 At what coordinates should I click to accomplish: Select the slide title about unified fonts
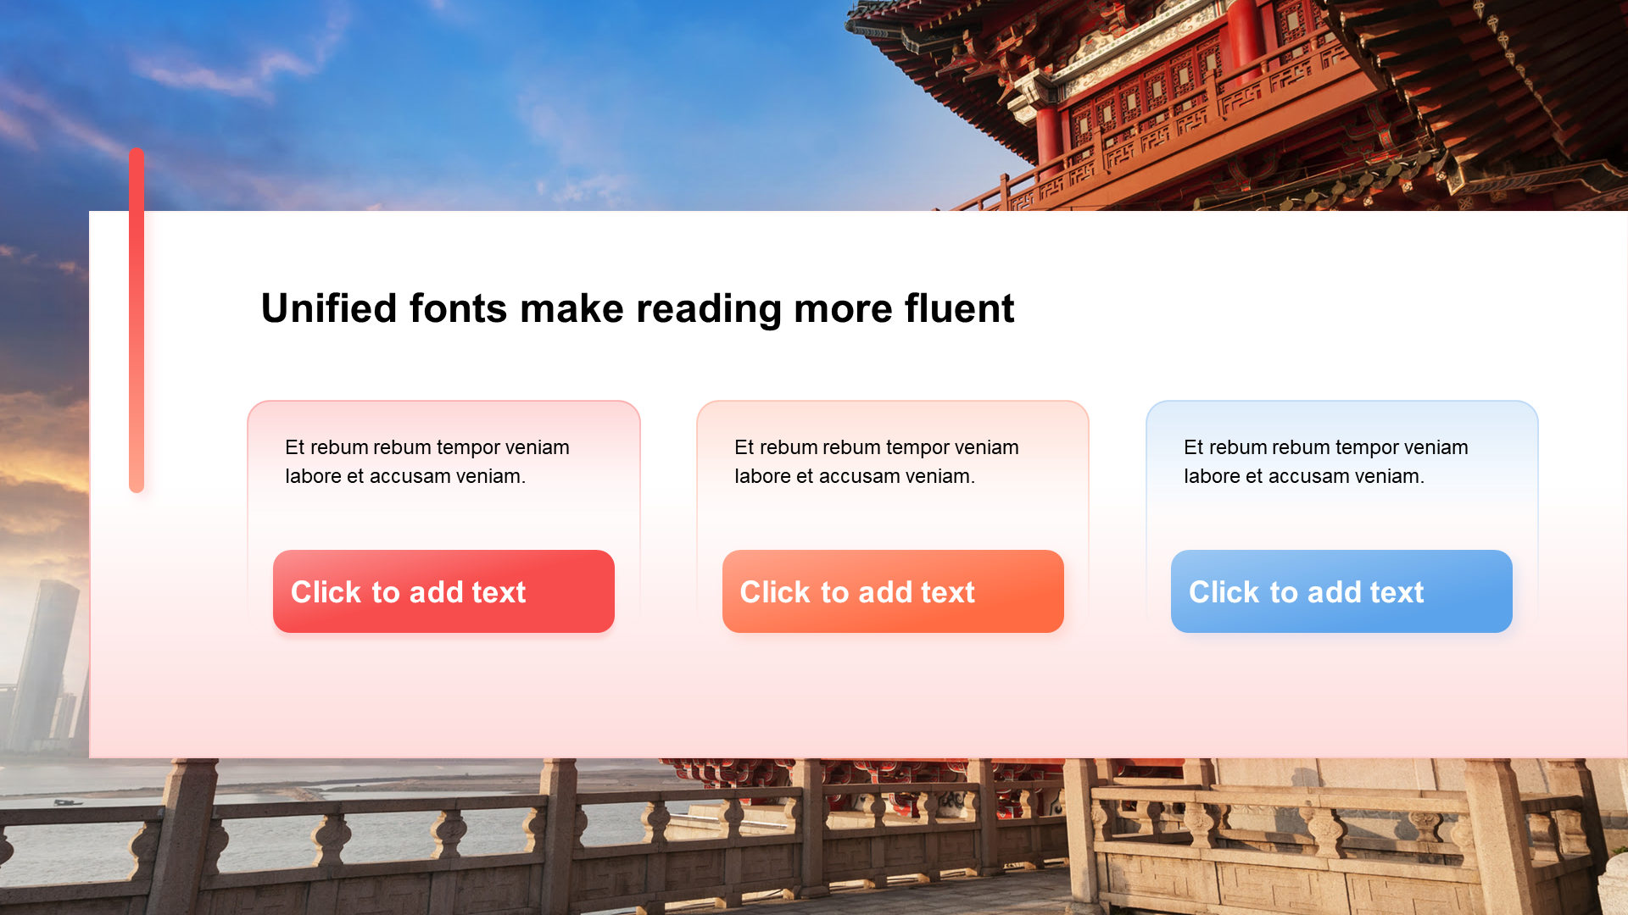coord(637,308)
